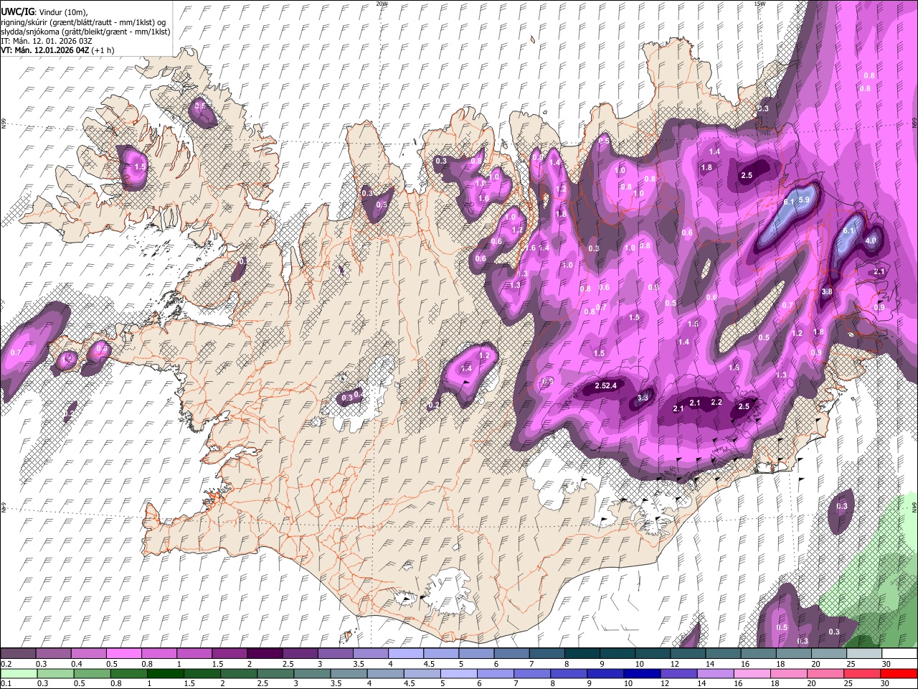Click the '5.9' precipitation value on the map
Screen dimensions: 918x689
coord(804,200)
